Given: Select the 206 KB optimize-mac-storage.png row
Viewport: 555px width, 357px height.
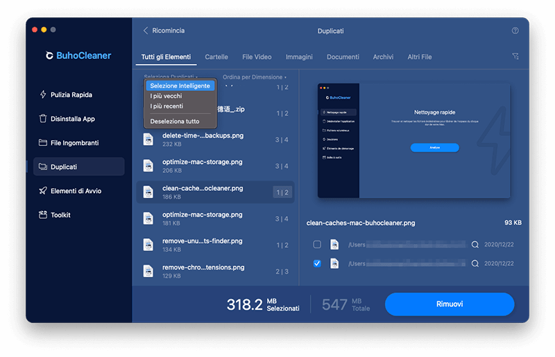Looking at the screenshot, I should tap(215, 165).
